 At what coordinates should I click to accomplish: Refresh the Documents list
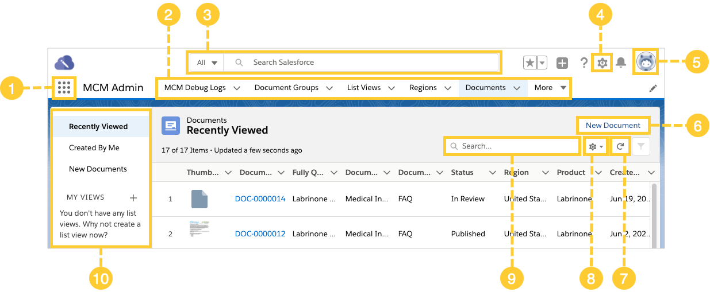click(x=620, y=146)
